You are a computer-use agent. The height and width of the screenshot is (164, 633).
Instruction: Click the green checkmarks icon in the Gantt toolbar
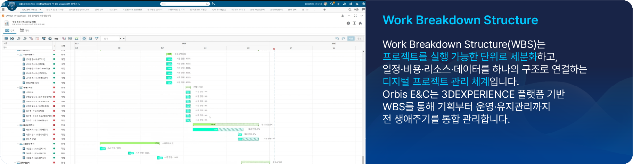coord(76,38)
